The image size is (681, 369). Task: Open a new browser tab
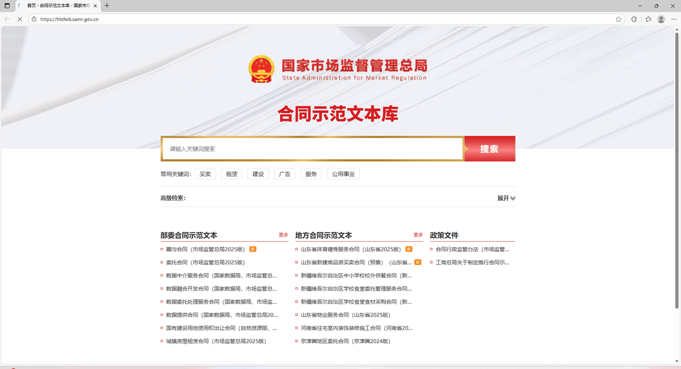[107, 6]
